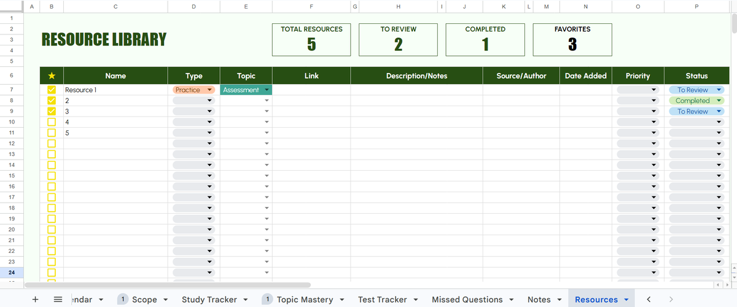Click the Favorites count 3
737x307 pixels.
572,45
